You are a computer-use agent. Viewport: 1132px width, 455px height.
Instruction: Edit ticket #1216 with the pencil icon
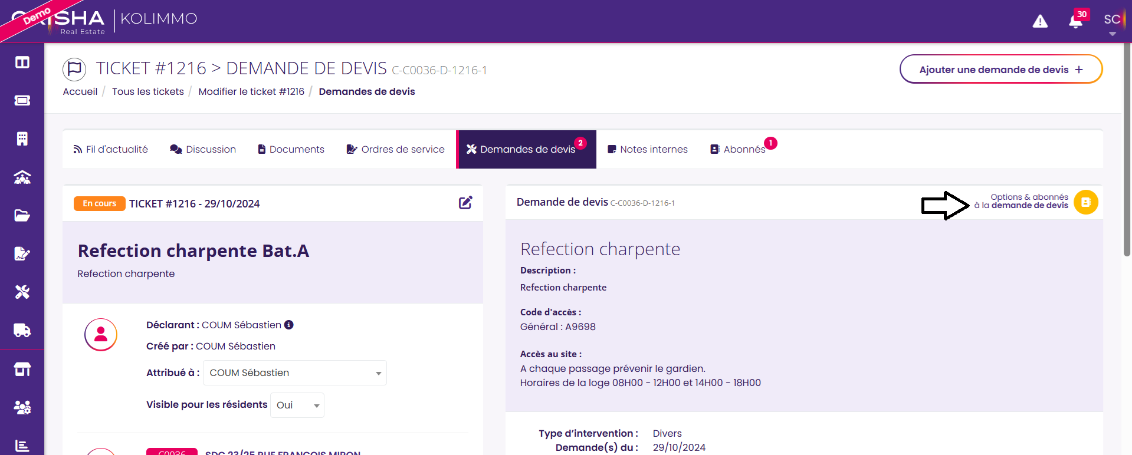(465, 203)
